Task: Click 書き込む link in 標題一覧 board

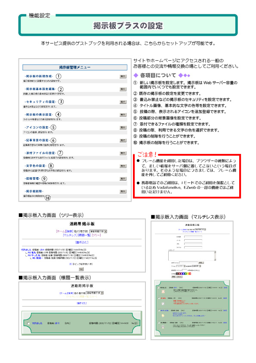Action: point(82,303)
